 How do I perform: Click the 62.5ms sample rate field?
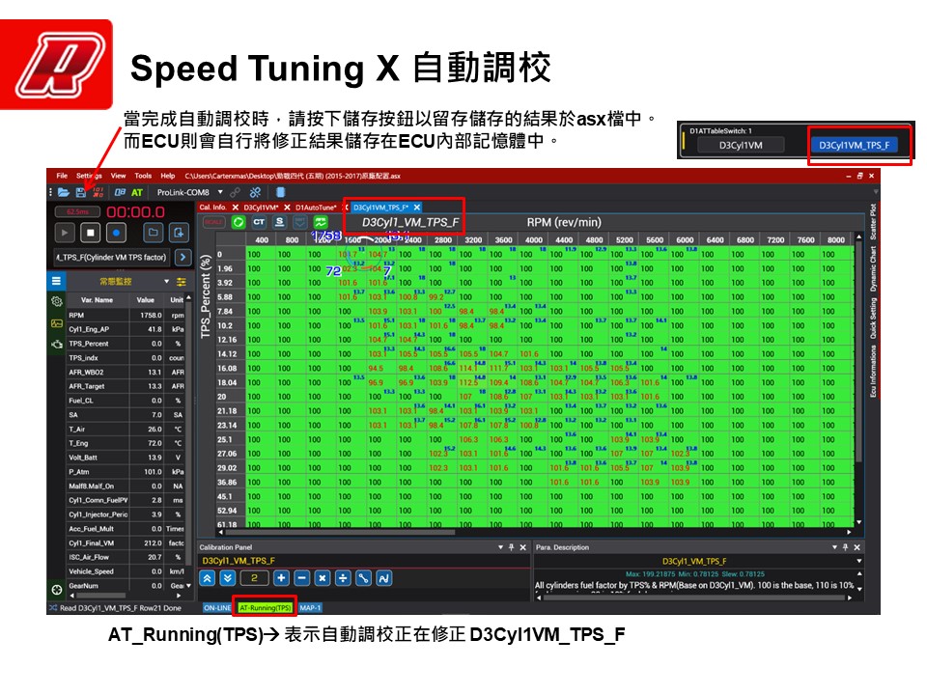pos(77,211)
